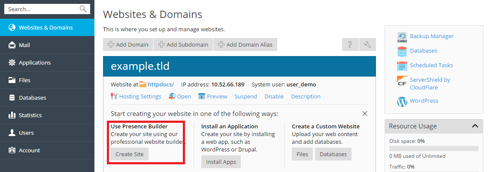Screen dimensions: 491x172
Task: Click the Backup Manager icon
Action: coord(402,36)
